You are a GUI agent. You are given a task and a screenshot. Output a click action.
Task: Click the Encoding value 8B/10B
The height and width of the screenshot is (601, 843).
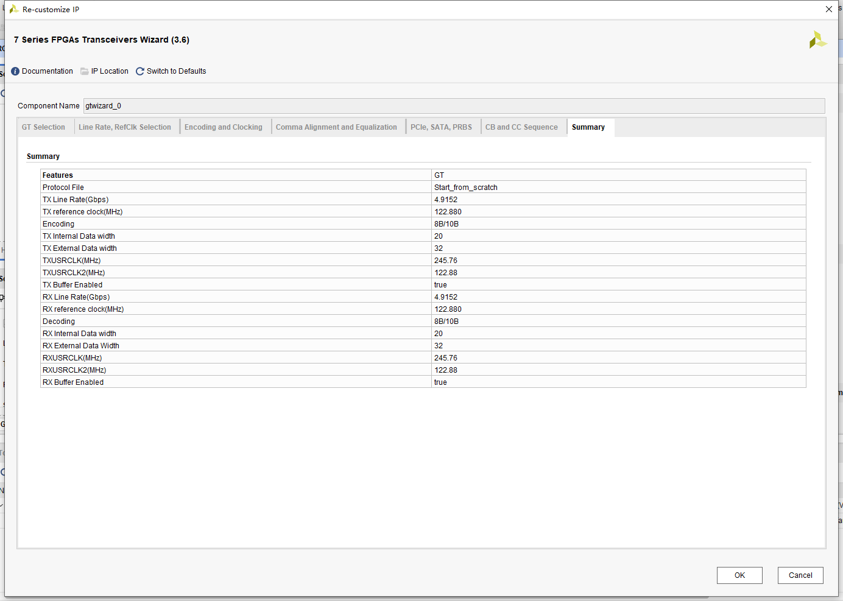(x=446, y=224)
